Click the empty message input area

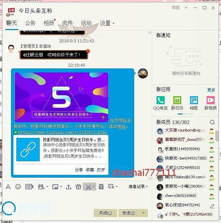pyautogui.click(x=77, y=199)
